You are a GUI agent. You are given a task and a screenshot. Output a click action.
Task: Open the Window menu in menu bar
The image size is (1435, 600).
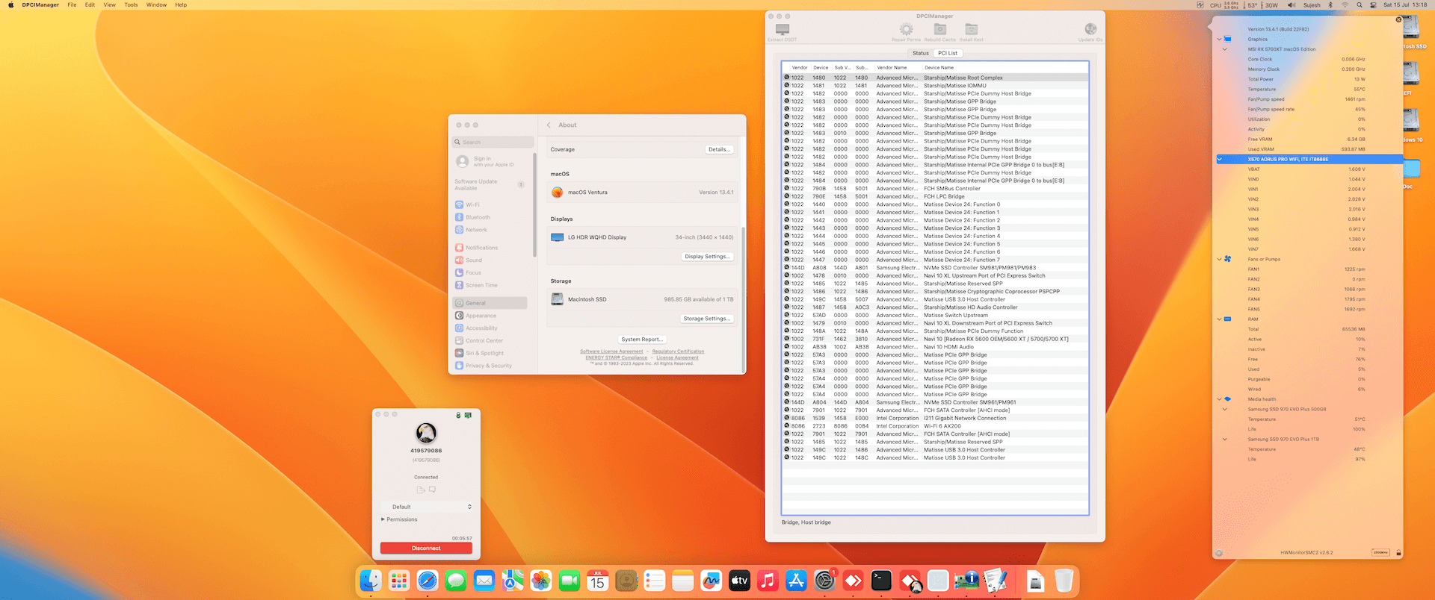156,4
